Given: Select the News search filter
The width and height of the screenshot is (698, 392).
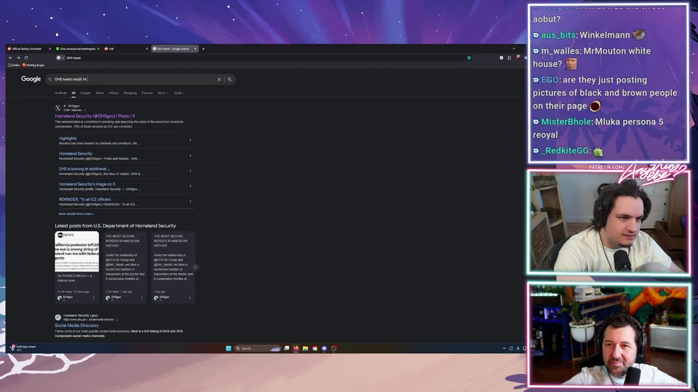Looking at the screenshot, I should click(x=100, y=93).
